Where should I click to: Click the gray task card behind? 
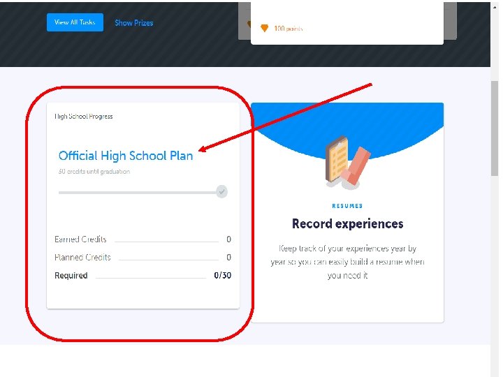451,21
